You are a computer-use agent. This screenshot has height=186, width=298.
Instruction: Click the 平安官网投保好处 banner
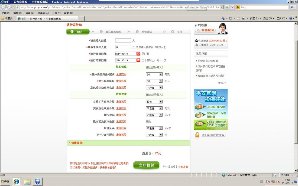[210, 109]
